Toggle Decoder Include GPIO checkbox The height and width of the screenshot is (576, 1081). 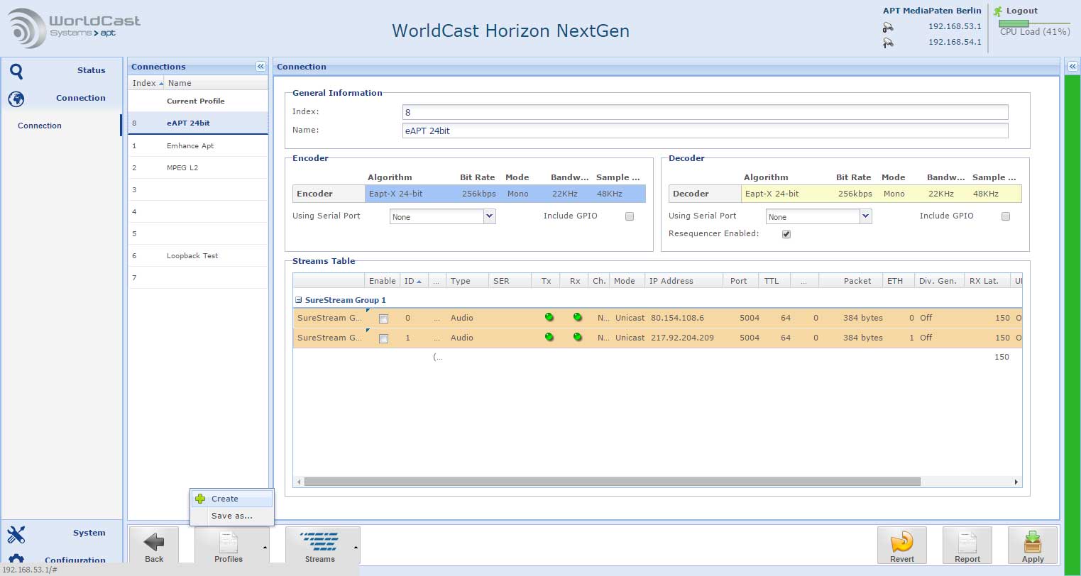[1006, 216]
